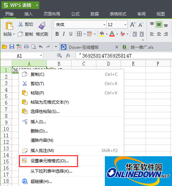Open the WPS 表格 application menu arrow
The height and width of the screenshot is (186, 172).
pyautogui.click(x=37, y=5)
